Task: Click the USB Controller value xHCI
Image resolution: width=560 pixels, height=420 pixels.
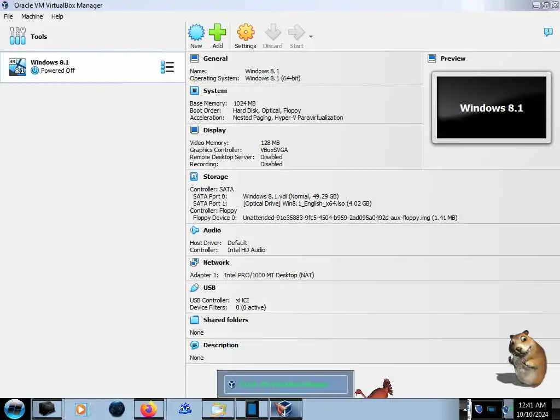Action: pos(242,300)
